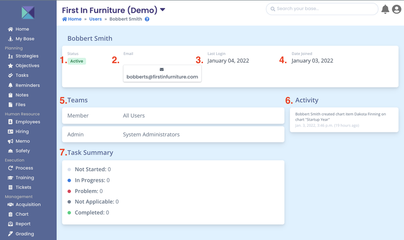This screenshot has height=240, width=404.
Task: Click the Objectives star icon
Action: tap(10, 66)
